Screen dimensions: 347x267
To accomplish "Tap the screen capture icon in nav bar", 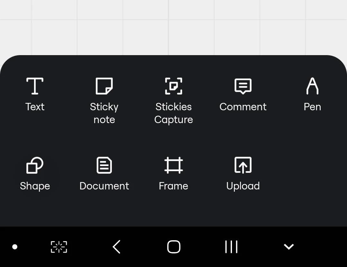I will 59,247.
